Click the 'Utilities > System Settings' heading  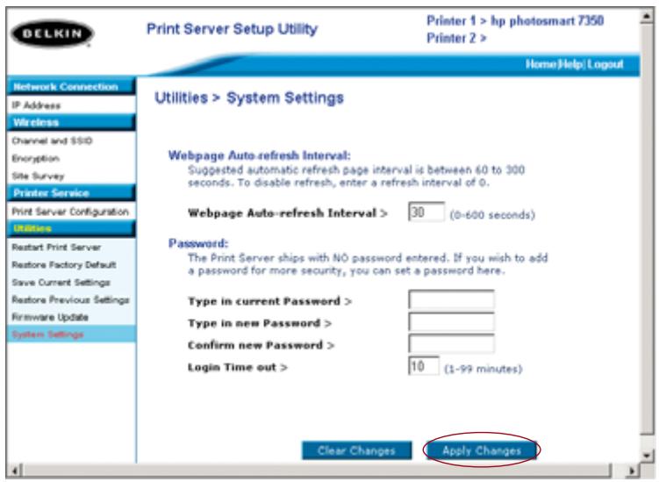click(249, 98)
